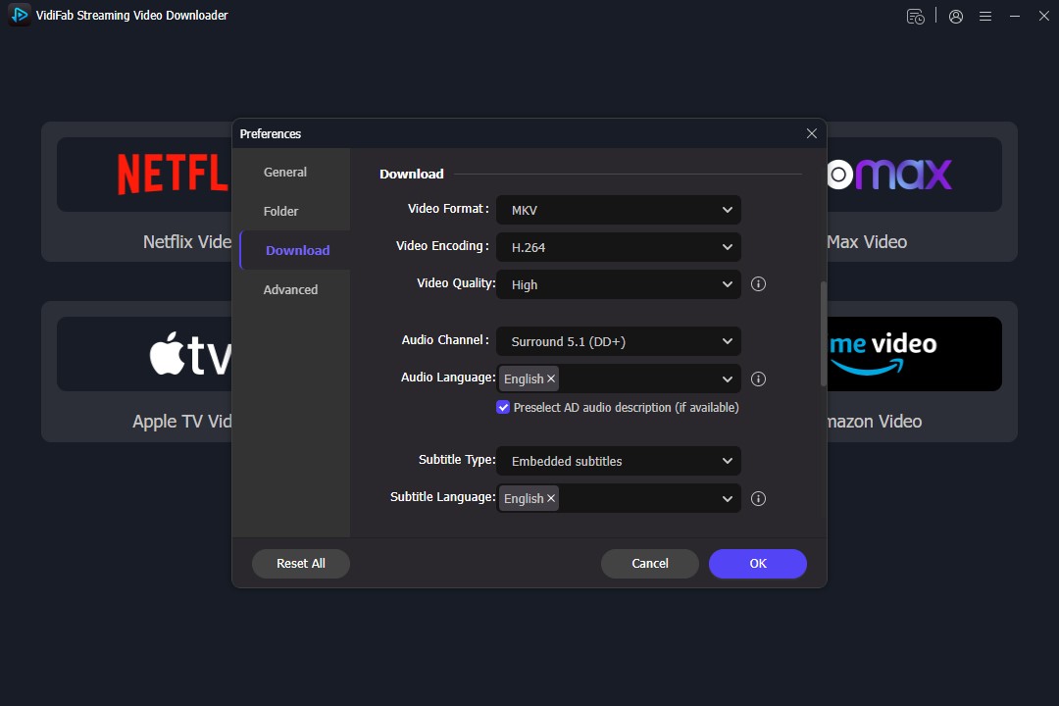Open the Video Encoding dropdown
Viewport: 1059px width, 706px height.
click(x=618, y=246)
